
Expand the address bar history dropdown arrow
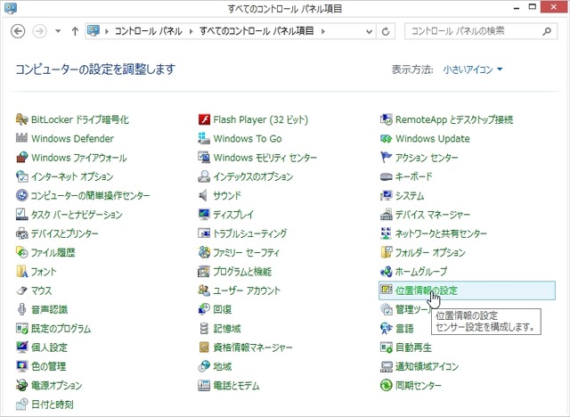369,31
